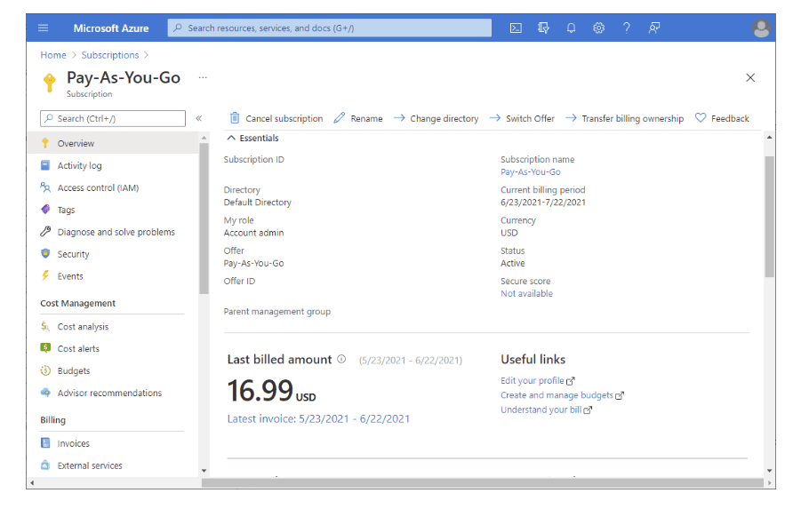Click the Advisor recommendations cloud icon
This screenshot has width=793, height=509.
point(45,393)
